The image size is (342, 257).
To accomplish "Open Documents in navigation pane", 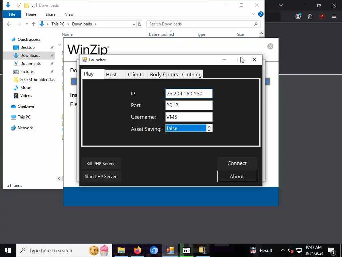I will coord(30,64).
